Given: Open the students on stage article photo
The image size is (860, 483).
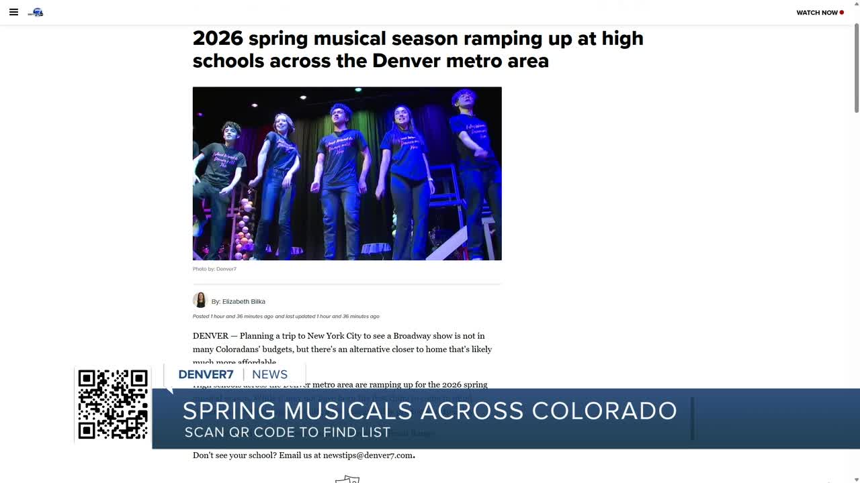Looking at the screenshot, I should tap(347, 174).
